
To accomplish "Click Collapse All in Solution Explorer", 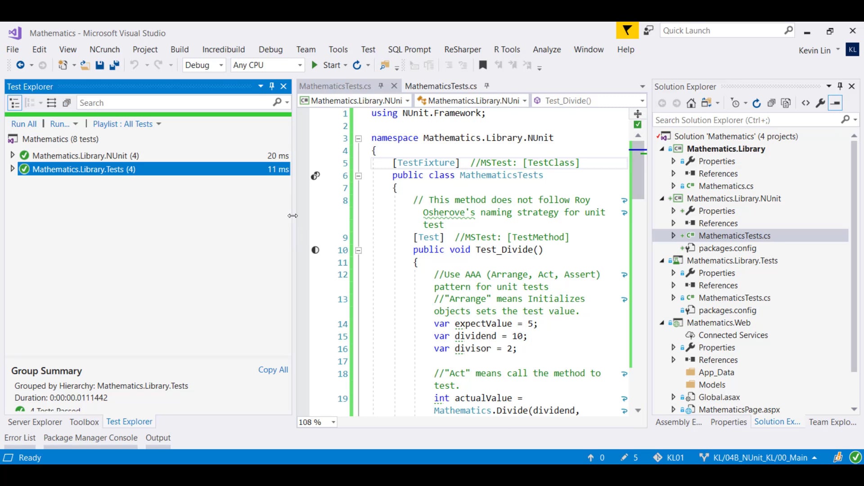I will point(771,103).
